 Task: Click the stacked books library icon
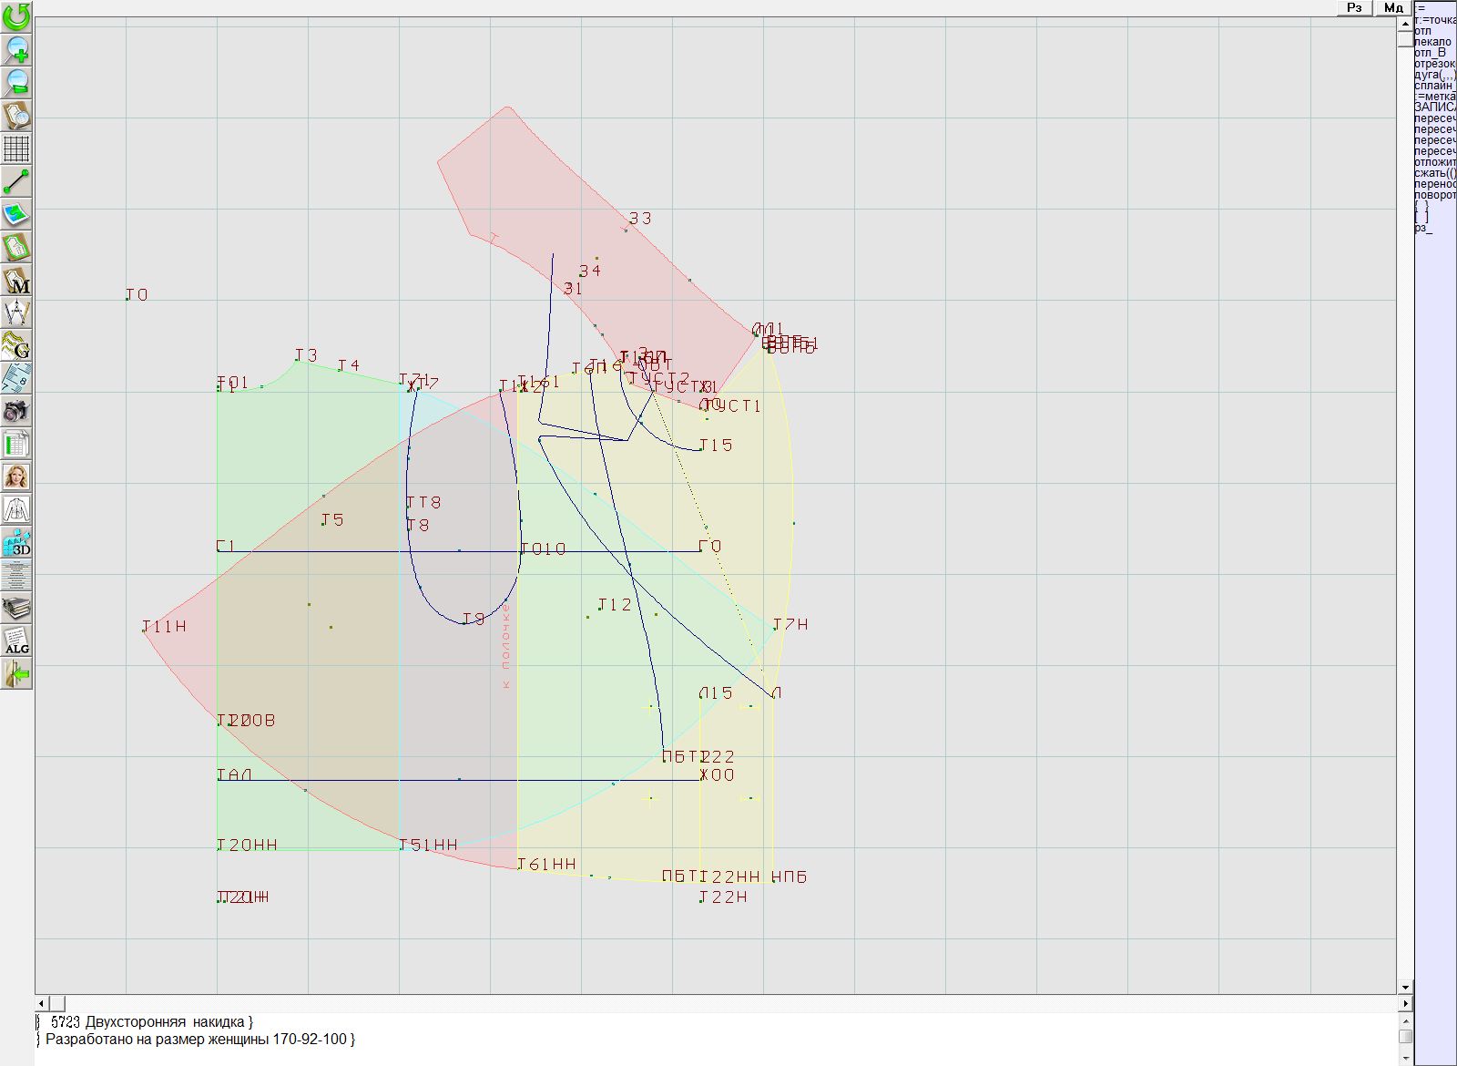pyautogui.click(x=16, y=608)
